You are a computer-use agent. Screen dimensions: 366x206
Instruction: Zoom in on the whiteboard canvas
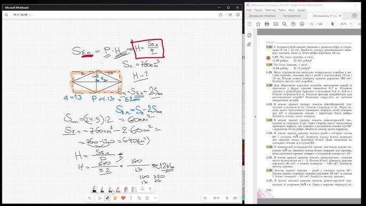pyautogui.click(x=227, y=198)
